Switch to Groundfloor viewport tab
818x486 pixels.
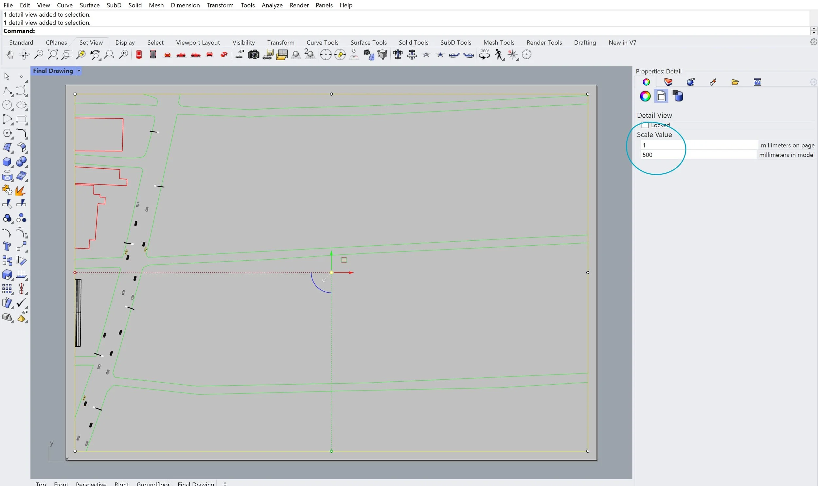[x=153, y=484]
